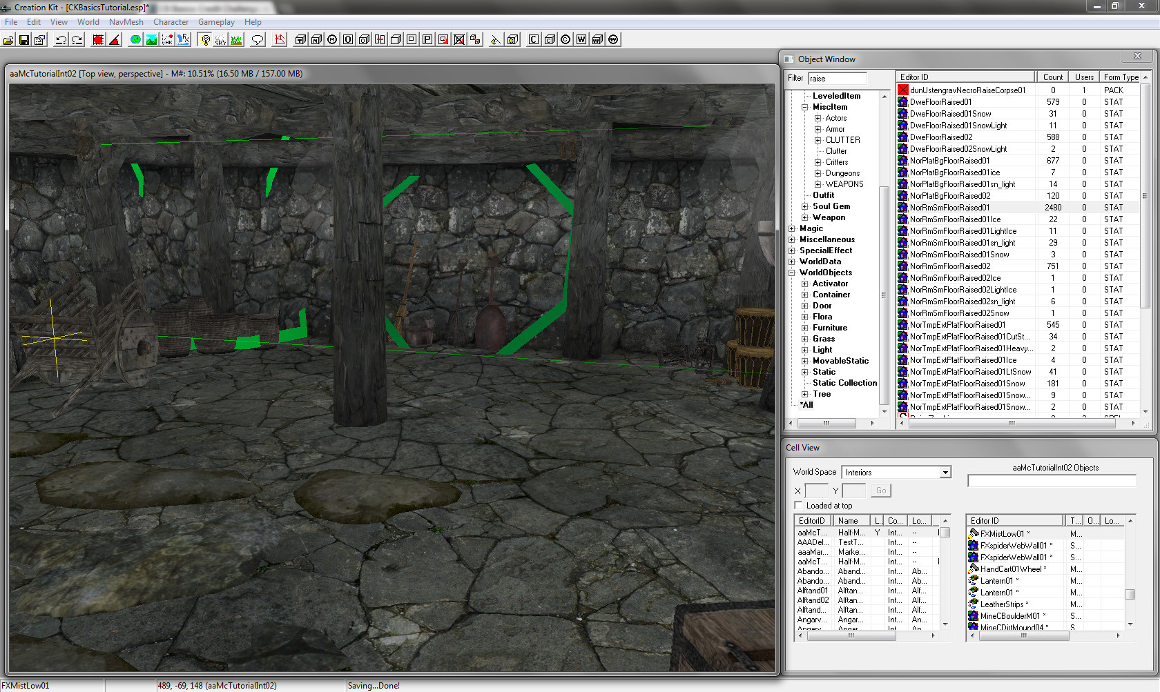The width and height of the screenshot is (1160, 692).
Task: Click the Fx animate effects icon
Action: click(x=183, y=39)
